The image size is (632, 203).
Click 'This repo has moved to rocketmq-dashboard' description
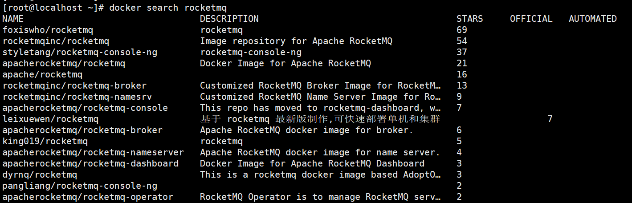321,108
